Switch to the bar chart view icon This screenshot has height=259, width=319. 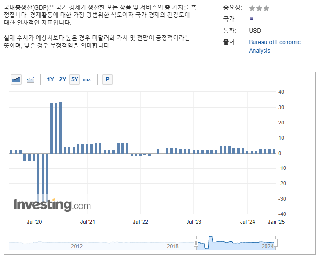pos(16,79)
